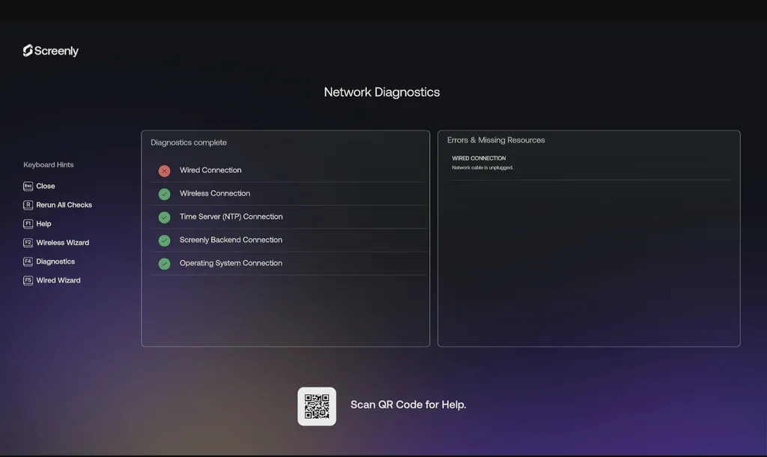Click 'Network cable is unplugged.' message
Viewport: 767px width, 457px height.
tap(482, 167)
